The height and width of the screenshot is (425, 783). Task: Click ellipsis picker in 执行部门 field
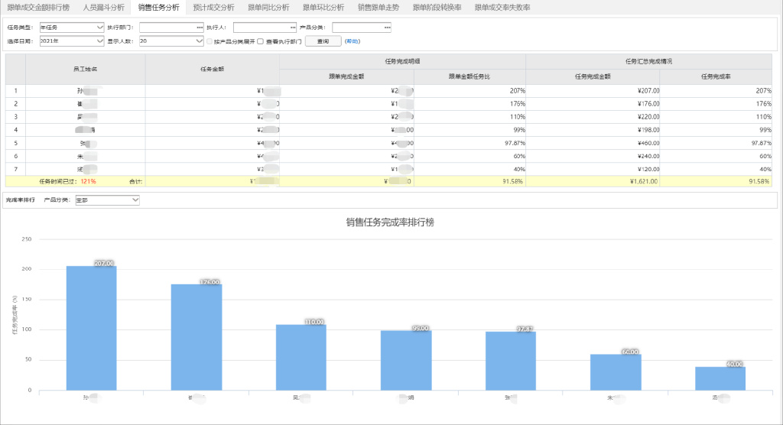[198, 28]
